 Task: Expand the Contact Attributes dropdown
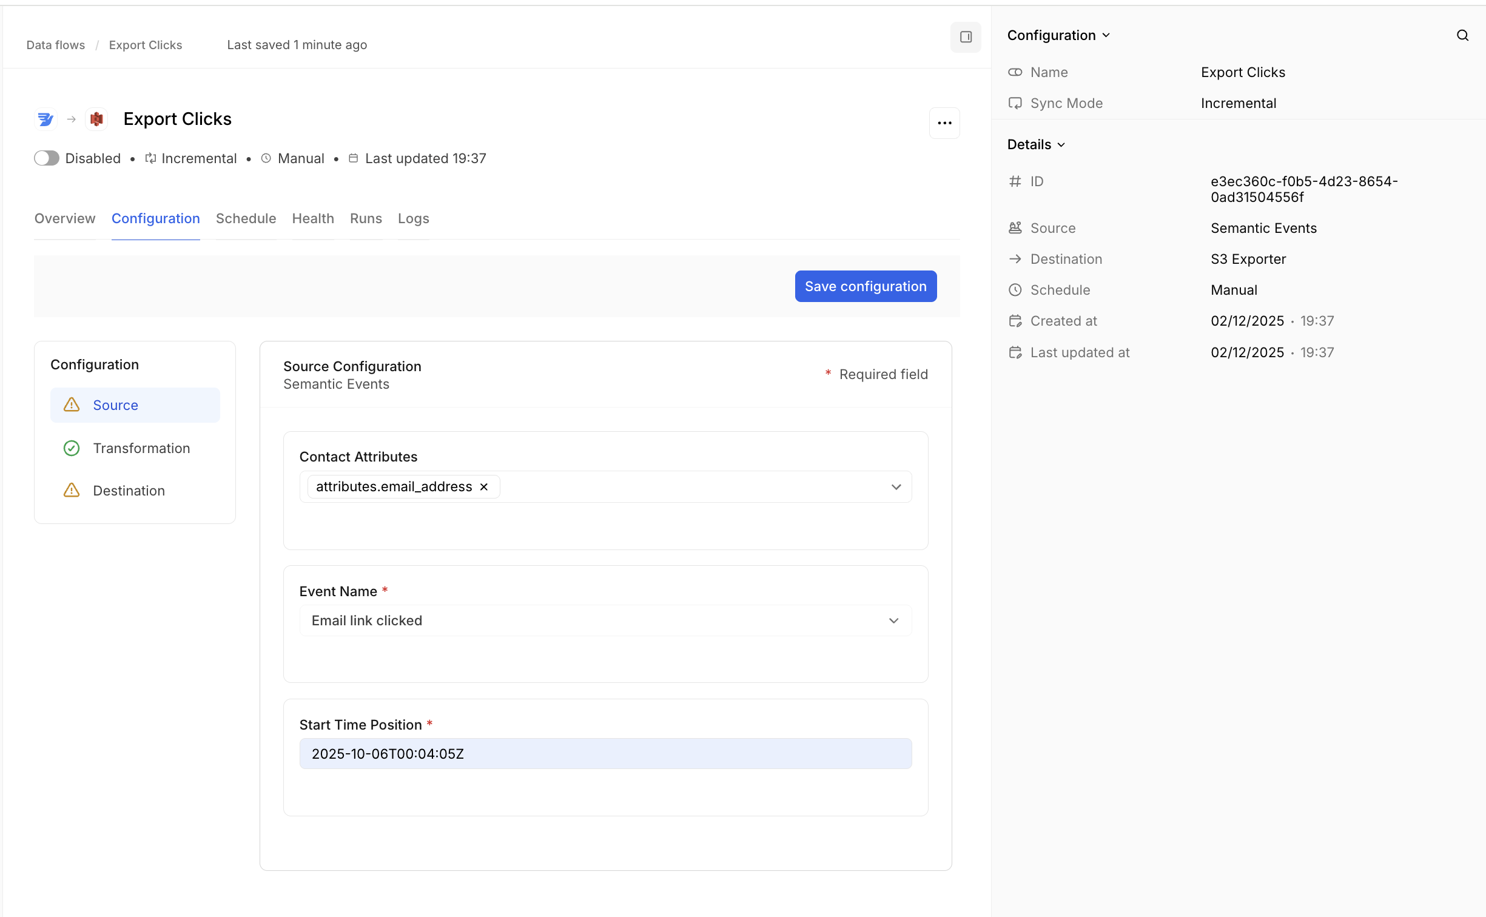pos(896,487)
